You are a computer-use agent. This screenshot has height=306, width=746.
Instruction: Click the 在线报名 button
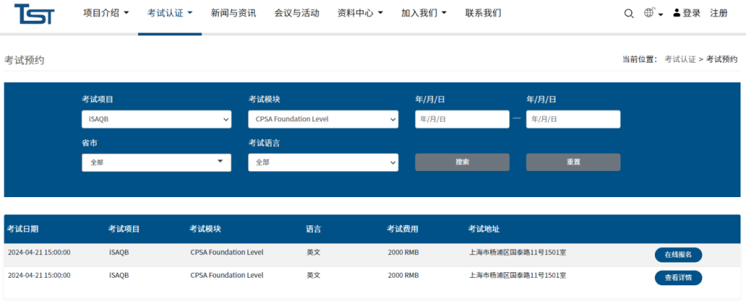coord(678,255)
